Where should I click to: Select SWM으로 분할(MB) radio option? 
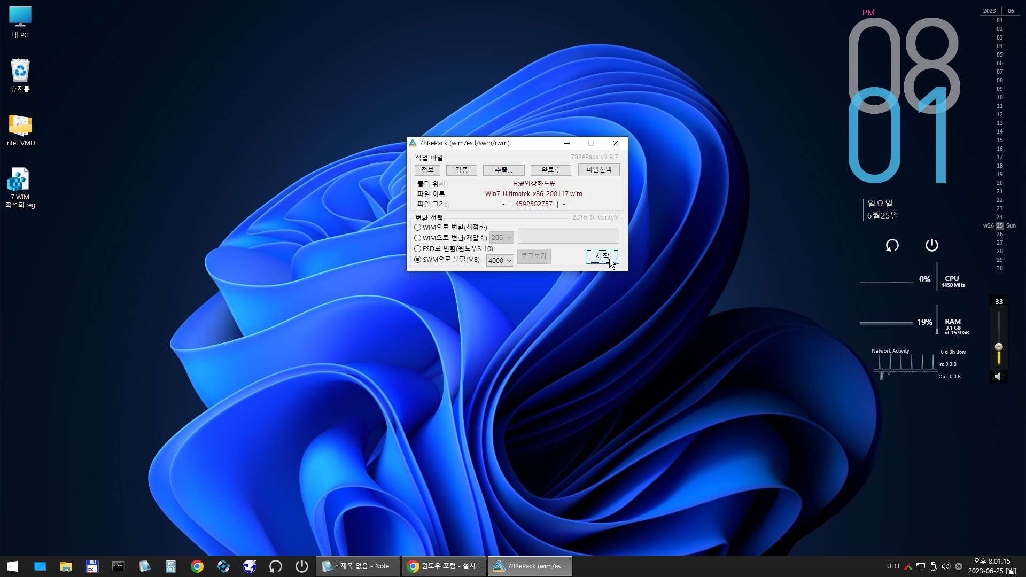click(447, 260)
